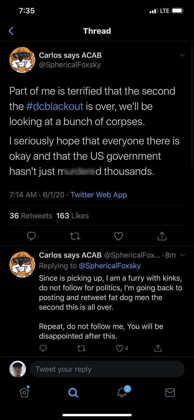
Task: Retweet the follow-up reply tweet
Action: coord(81,348)
